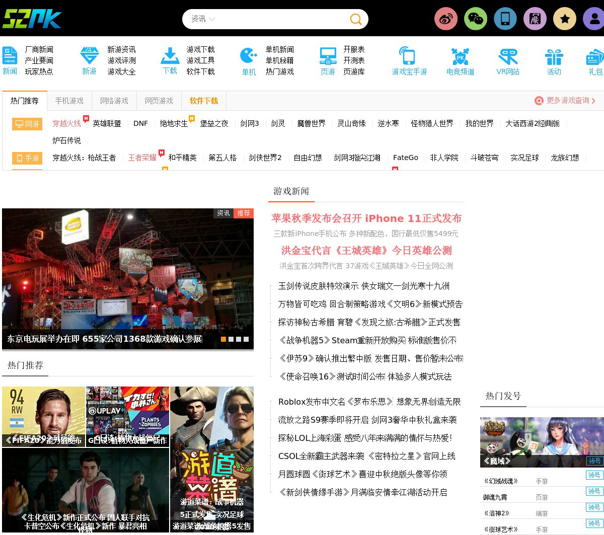Open the iPhone 11 发布 headline

point(366,218)
